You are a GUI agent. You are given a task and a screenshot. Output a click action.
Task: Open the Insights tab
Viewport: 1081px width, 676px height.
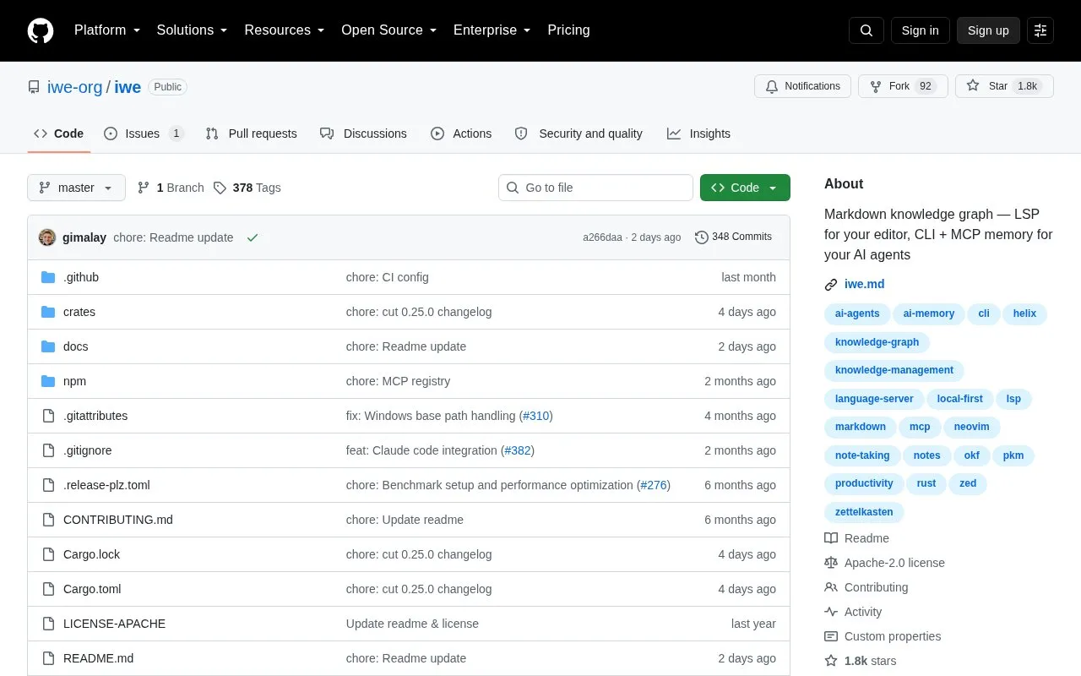(x=698, y=134)
